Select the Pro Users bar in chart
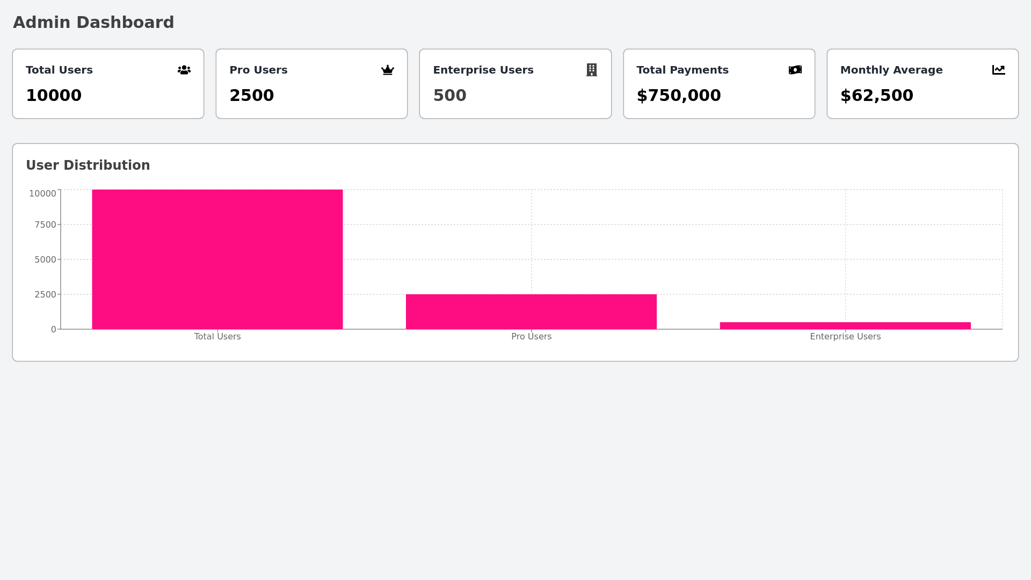Viewport: 1031px width, 580px height. click(531, 311)
